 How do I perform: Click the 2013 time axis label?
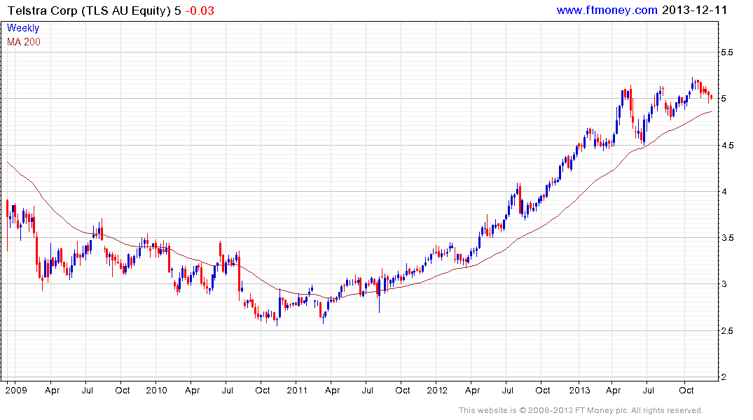[x=580, y=390]
